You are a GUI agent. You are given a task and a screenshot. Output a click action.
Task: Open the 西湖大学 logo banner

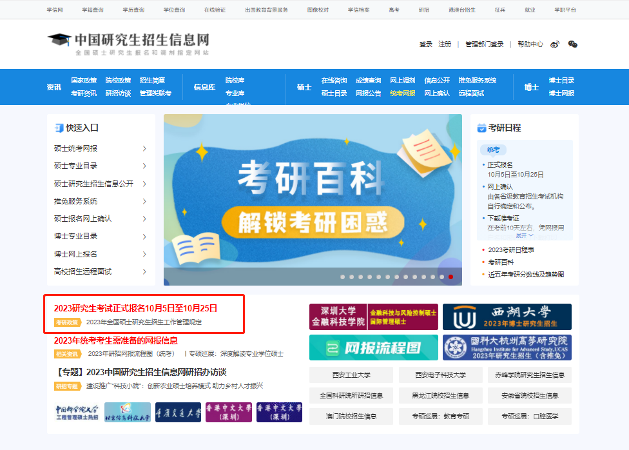(507, 317)
